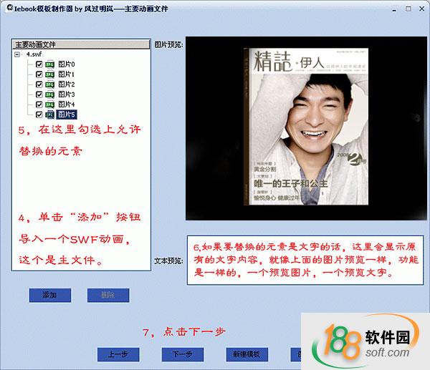Click inside the 文本预览 text box
This screenshot has width=430, height=370.
tap(305, 261)
